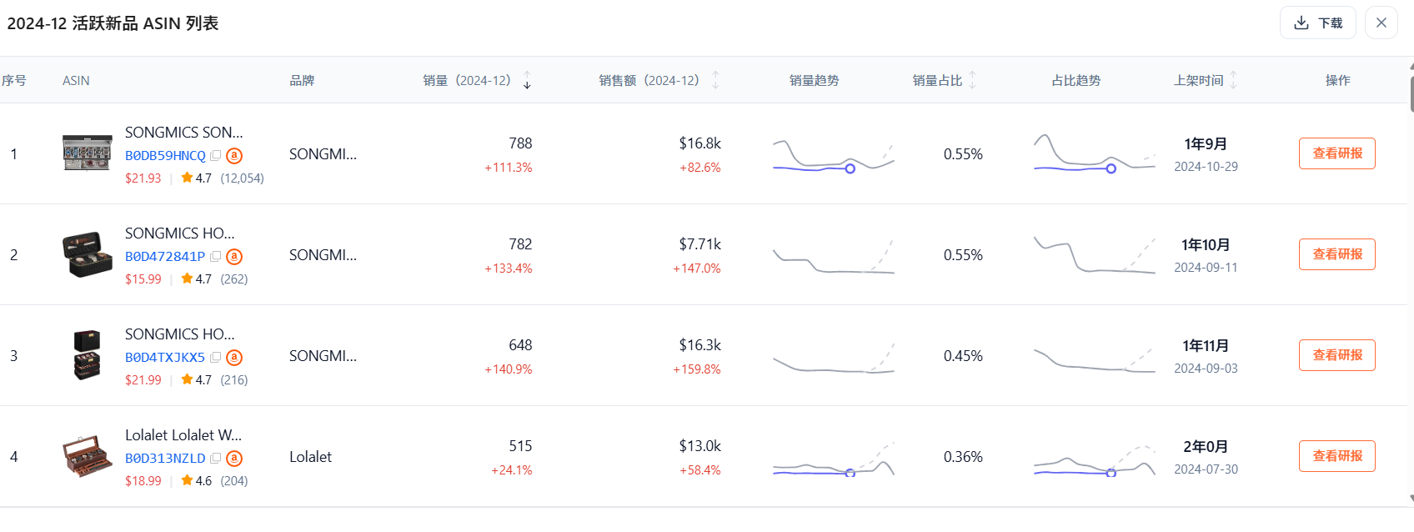Select sales revenue $16.8k
The image size is (1414, 532).
tap(699, 143)
